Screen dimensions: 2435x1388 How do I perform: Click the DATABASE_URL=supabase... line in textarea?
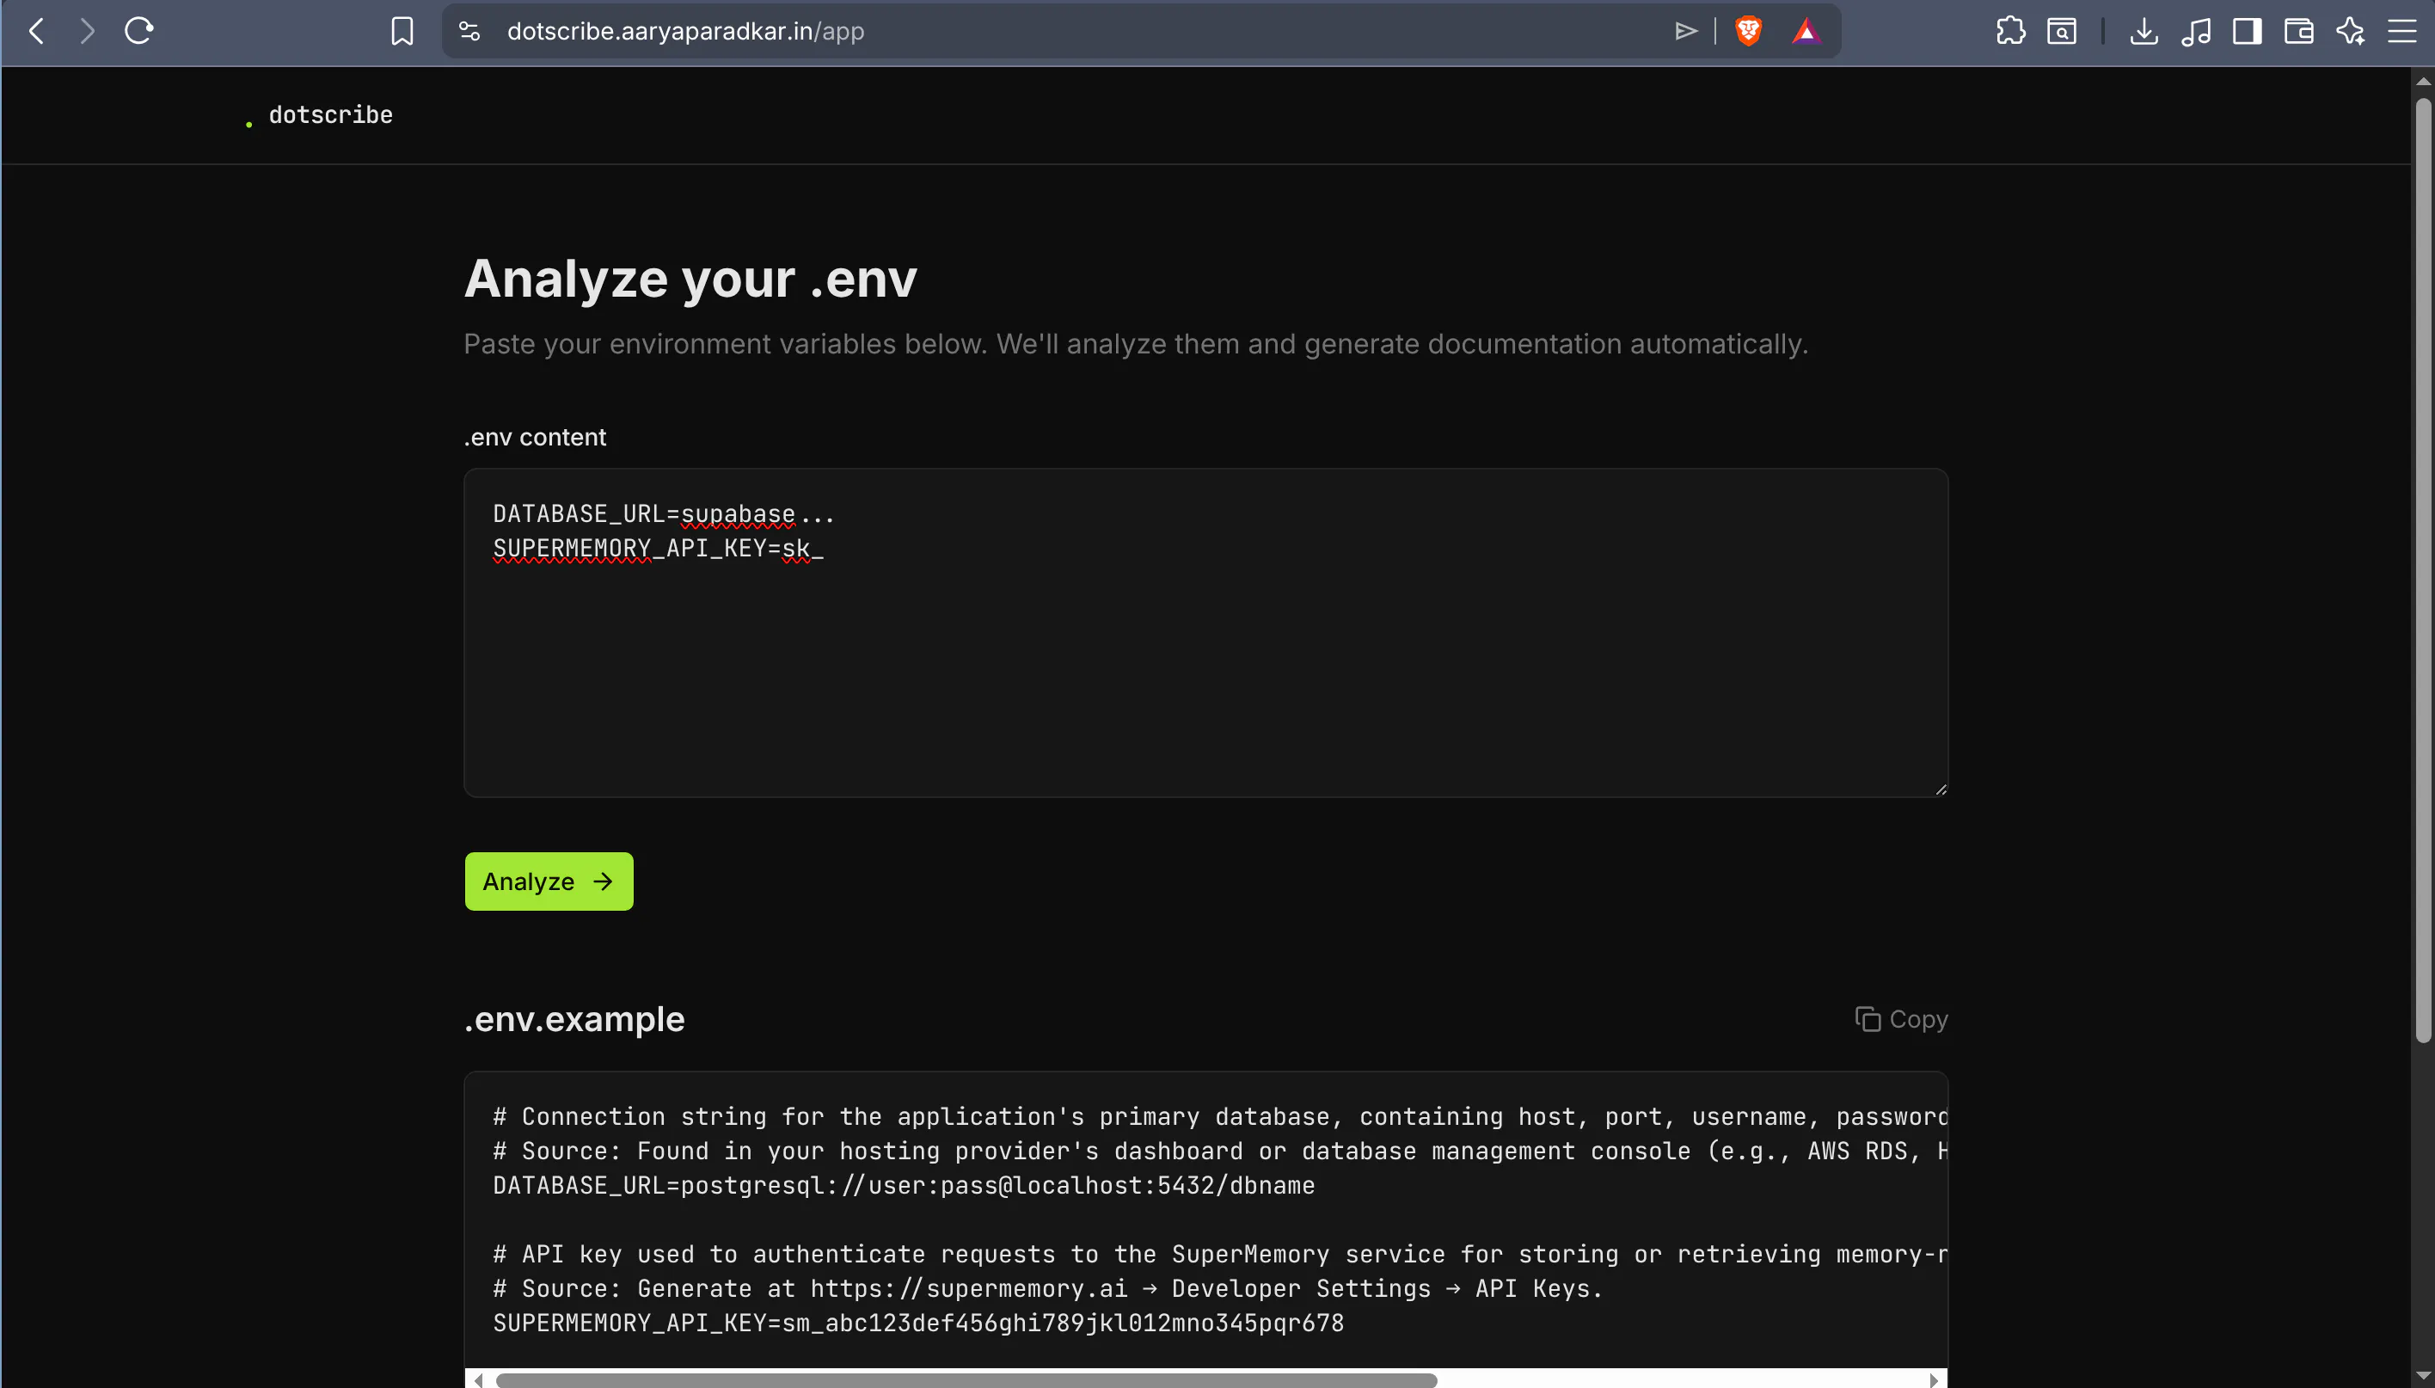(663, 513)
